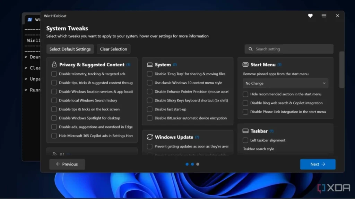355x199 pixels.
Task: Enable Hide recommended section in the start menu
Action: point(245,94)
